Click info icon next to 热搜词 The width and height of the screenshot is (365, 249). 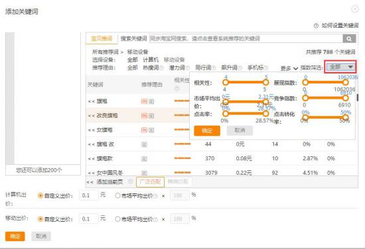coord(161,68)
